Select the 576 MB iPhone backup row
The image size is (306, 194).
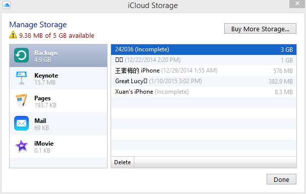(x=203, y=71)
